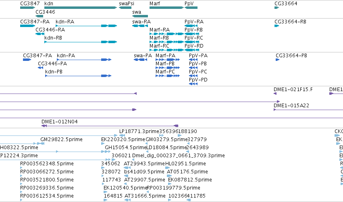The image size is (343, 202).
Task: Click protein CG3847-PA
Action: 37,56
